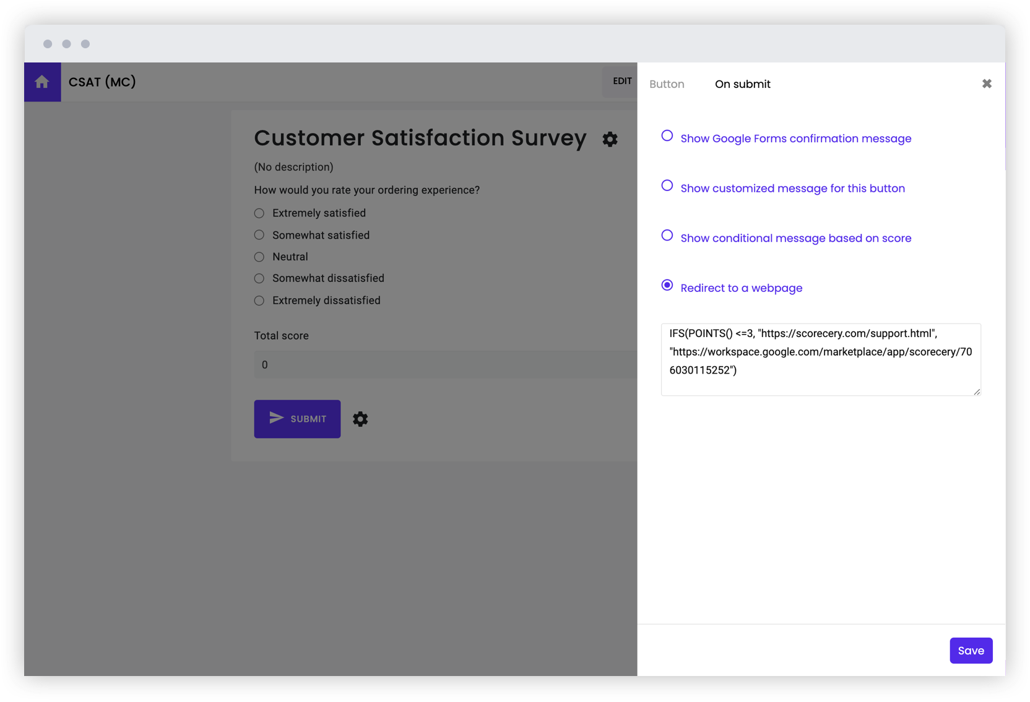Viewport: 1030px width, 702px height.
Task: Switch to the On submit tab
Action: (742, 83)
